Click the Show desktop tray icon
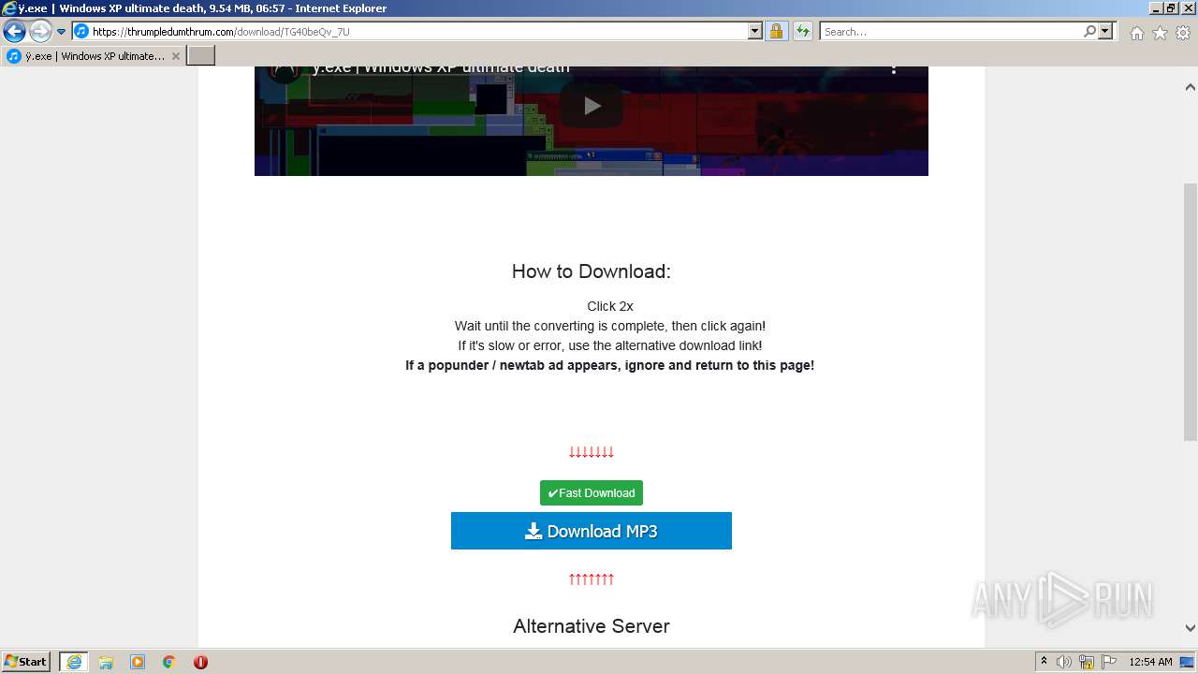The image size is (1198, 674). [1188, 662]
